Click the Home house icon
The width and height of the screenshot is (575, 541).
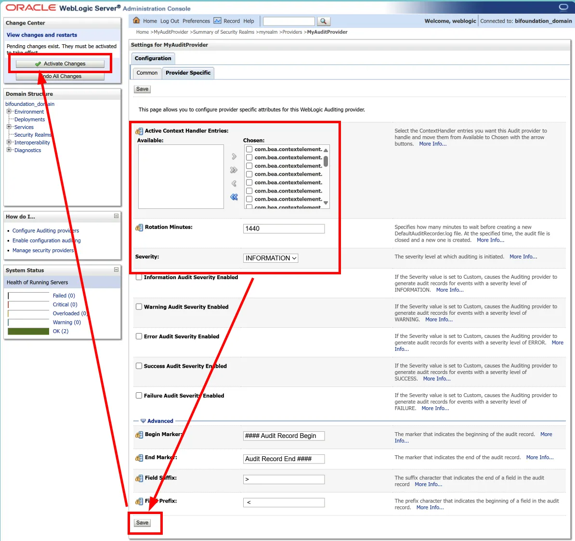tap(136, 21)
